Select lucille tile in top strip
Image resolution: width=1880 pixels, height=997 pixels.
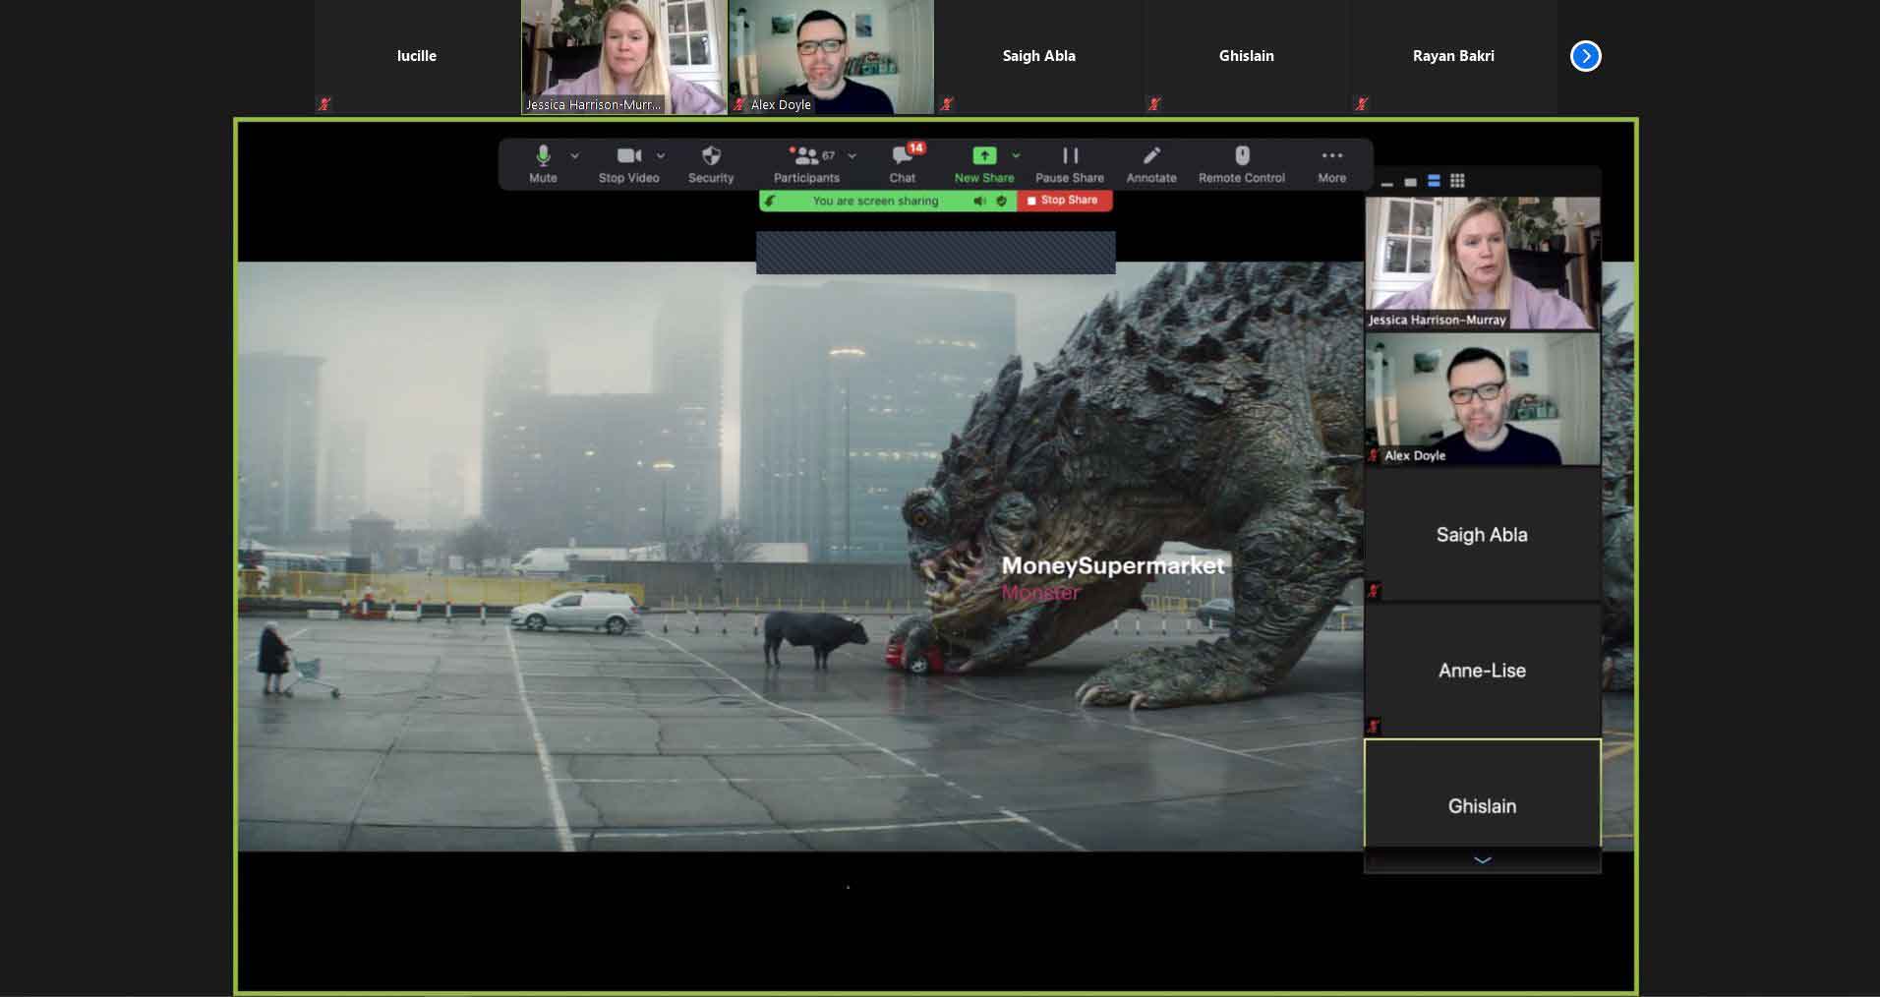coord(417,56)
